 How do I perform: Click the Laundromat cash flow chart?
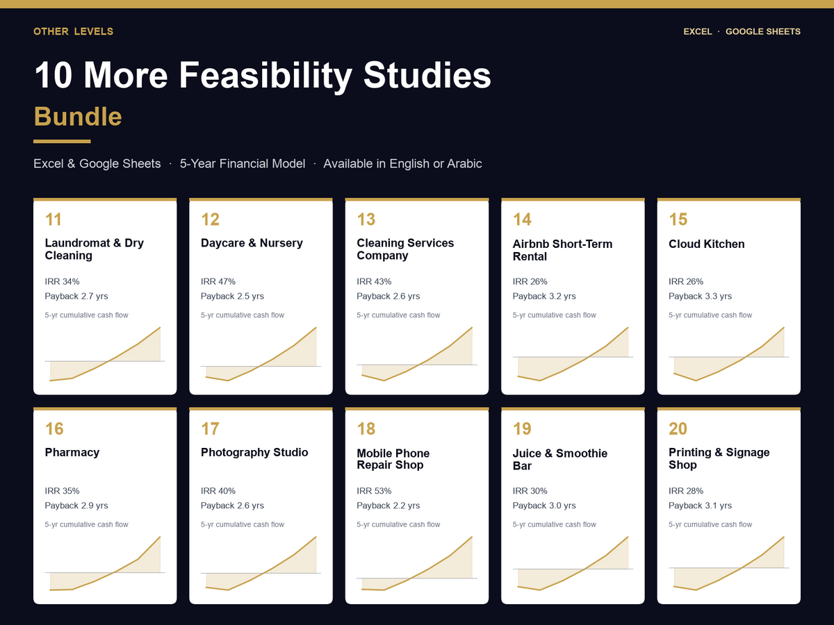105,354
